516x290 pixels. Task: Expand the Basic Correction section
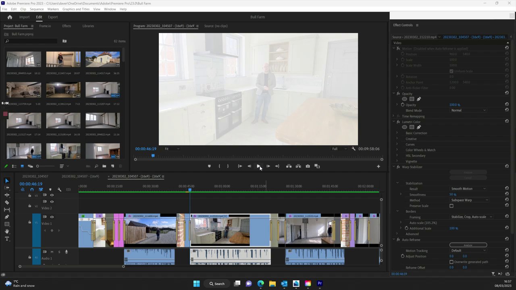coord(397,133)
